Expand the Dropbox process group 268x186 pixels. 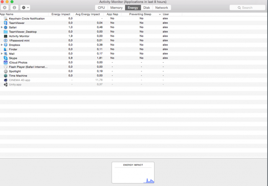2,45
